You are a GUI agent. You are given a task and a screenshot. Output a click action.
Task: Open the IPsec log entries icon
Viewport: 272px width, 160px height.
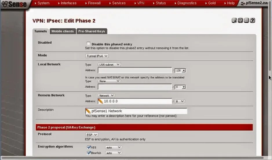pos(246,21)
